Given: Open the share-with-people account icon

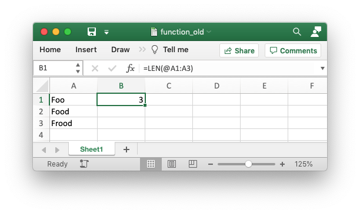Looking at the screenshot, I should coord(316,32).
